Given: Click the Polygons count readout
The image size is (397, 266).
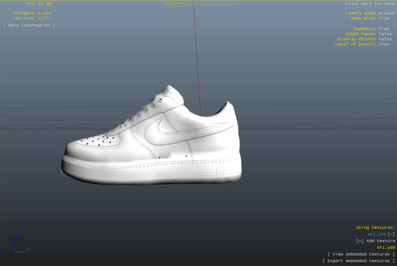Looking at the screenshot, I should click(x=32, y=13).
